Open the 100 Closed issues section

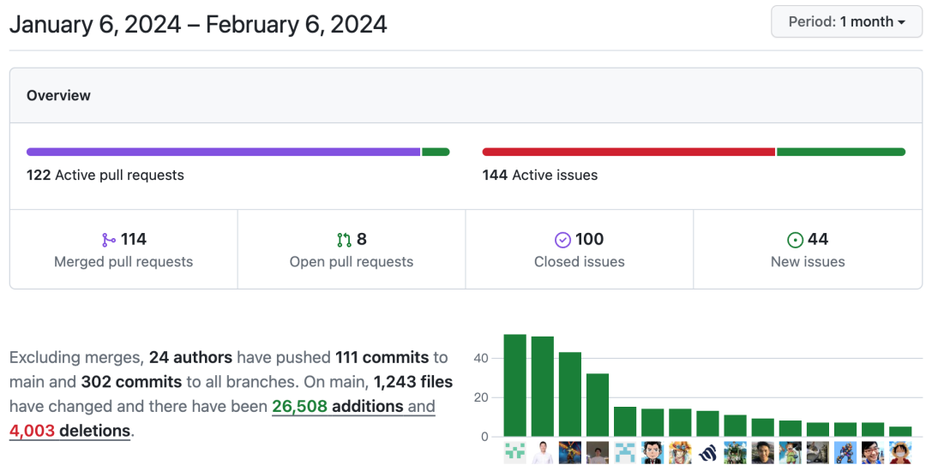pos(580,250)
